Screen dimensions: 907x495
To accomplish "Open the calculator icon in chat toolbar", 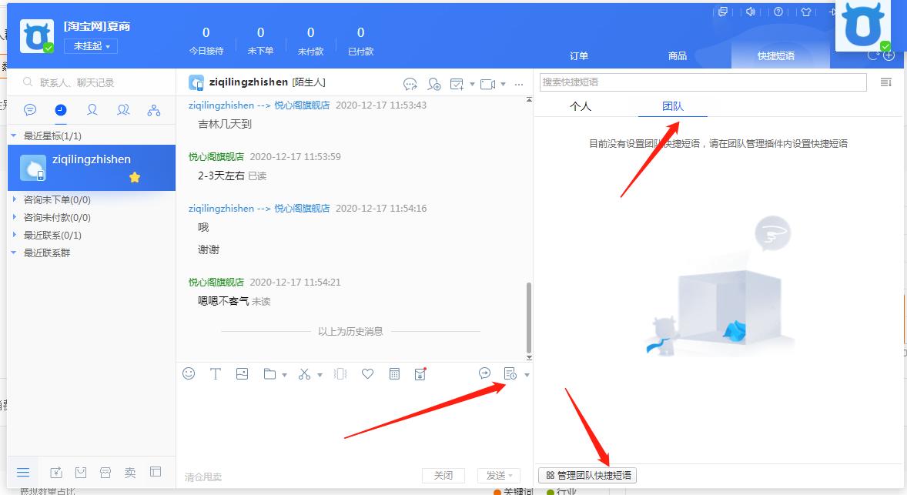I will (x=393, y=373).
